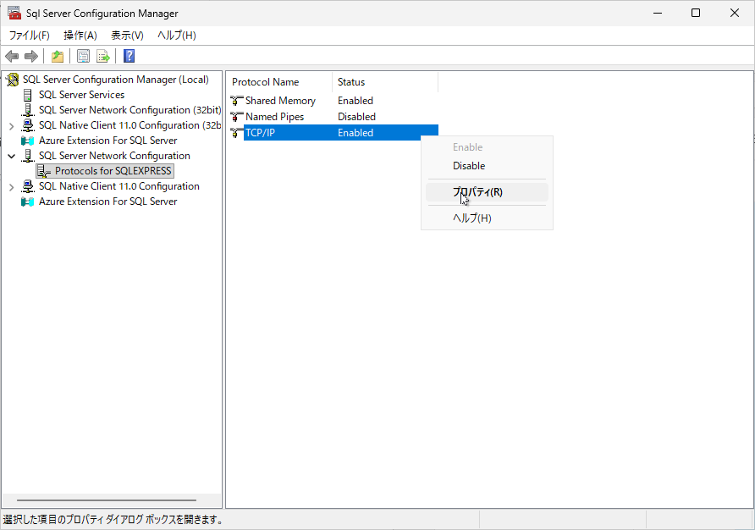Click the Forward arrow toolbar icon
The height and width of the screenshot is (530, 755).
point(31,57)
